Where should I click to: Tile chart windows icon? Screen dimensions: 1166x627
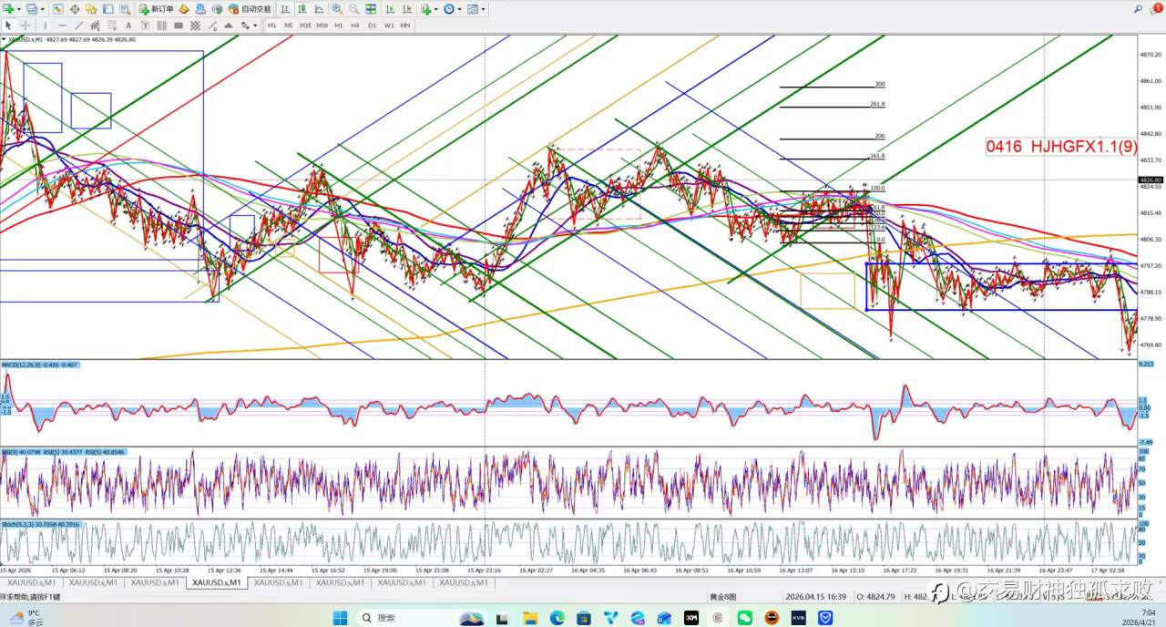[x=371, y=8]
